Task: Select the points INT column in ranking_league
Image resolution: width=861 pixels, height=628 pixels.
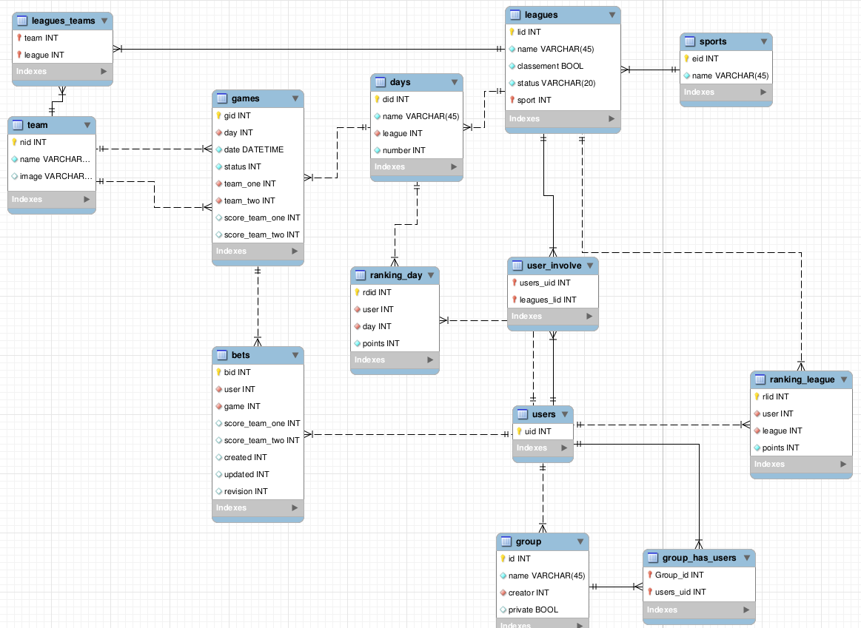Action: [x=780, y=448]
